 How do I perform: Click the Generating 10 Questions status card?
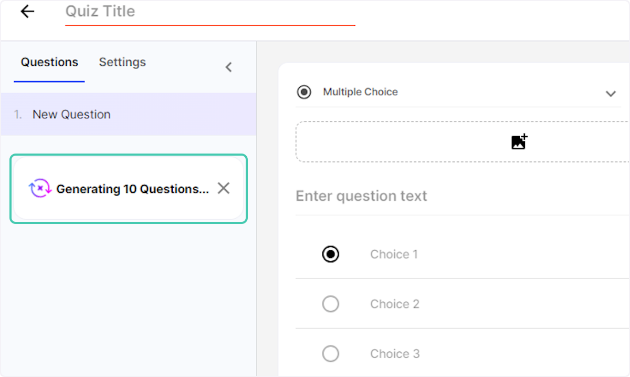[x=128, y=188]
